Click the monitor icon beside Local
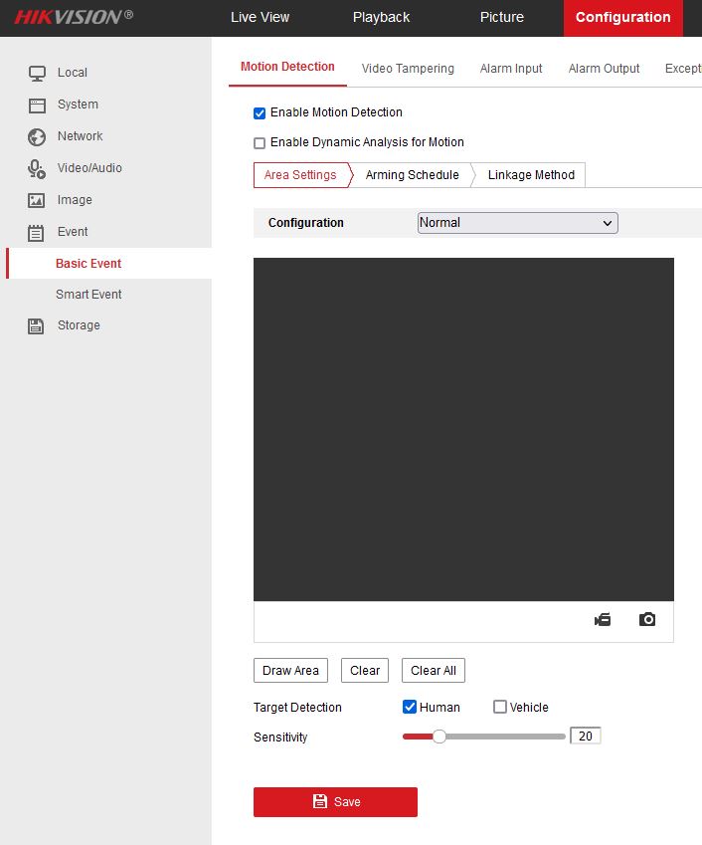Screen dimensions: 702x845 coord(37,73)
